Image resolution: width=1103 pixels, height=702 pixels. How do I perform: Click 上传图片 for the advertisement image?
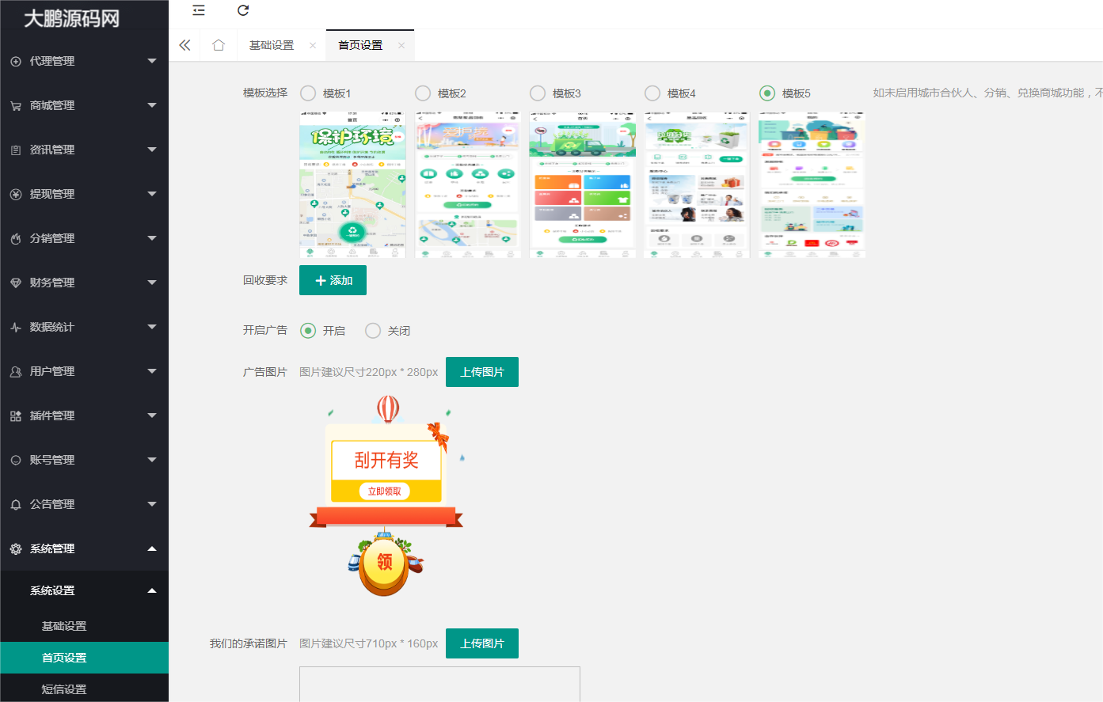[481, 371]
